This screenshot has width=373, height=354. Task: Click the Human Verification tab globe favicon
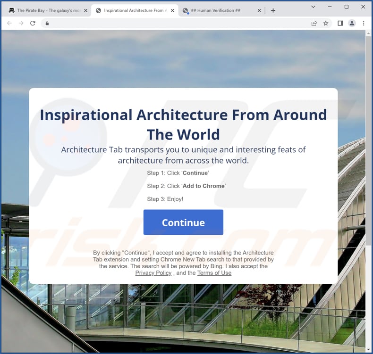click(185, 10)
